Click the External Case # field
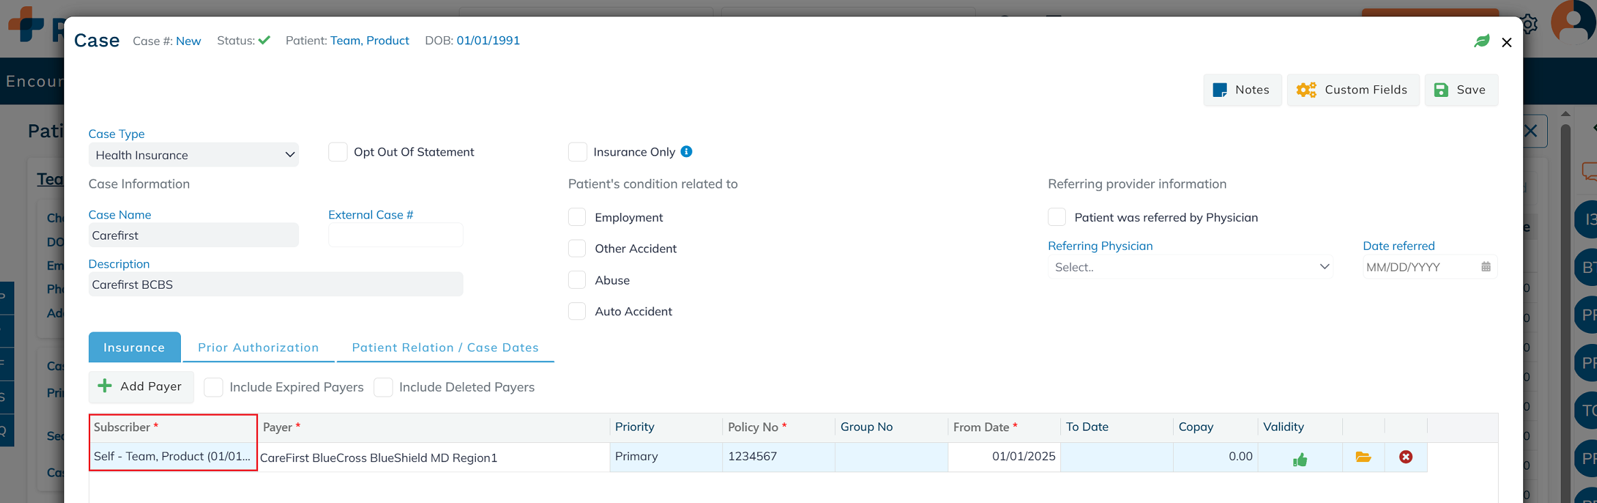The height and width of the screenshot is (503, 1597). tap(395, 235)
